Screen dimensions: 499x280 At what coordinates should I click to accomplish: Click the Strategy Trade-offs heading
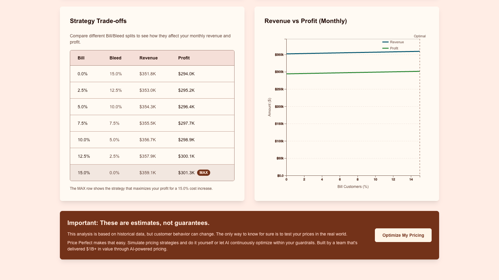coord(98,21)
